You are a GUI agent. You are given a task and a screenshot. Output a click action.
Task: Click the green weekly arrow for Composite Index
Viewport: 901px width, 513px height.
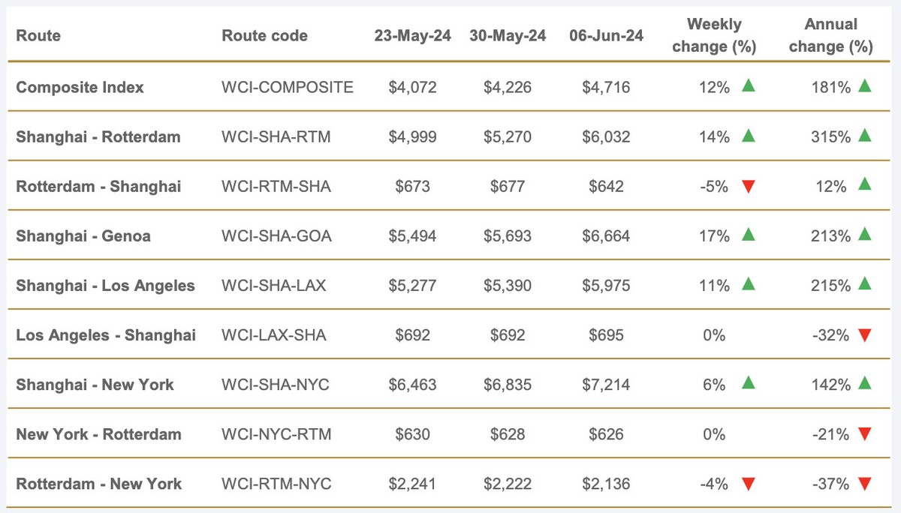point(748,86)
